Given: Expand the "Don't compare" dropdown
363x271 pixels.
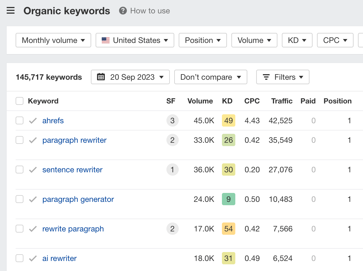Looking at the screenshot, I should coord(210,77).
